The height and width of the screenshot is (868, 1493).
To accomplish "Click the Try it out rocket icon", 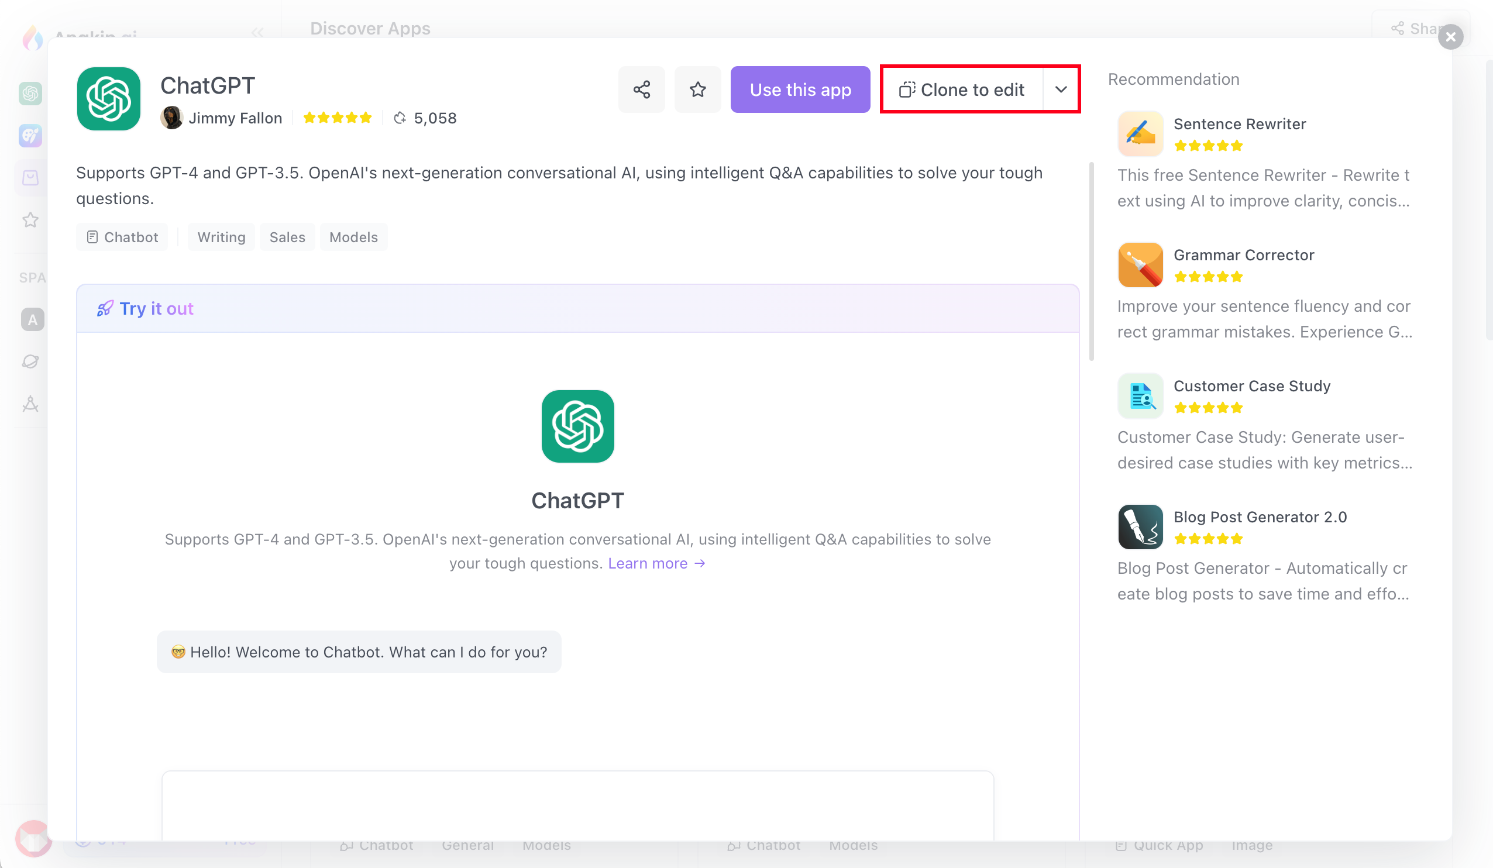I will [105, 309].
